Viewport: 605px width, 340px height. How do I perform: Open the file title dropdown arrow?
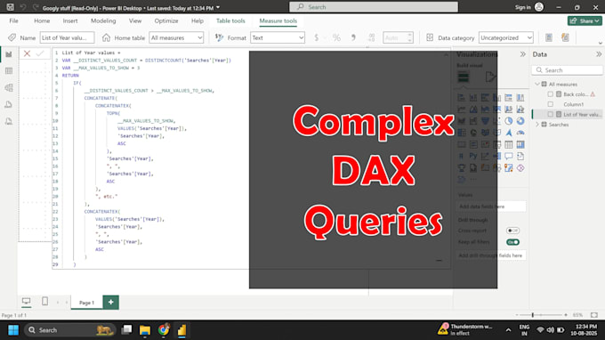pyautogui.click(x=218, y=8)
